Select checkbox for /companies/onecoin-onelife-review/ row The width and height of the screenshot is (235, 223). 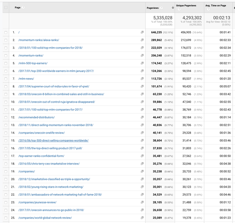6,133
